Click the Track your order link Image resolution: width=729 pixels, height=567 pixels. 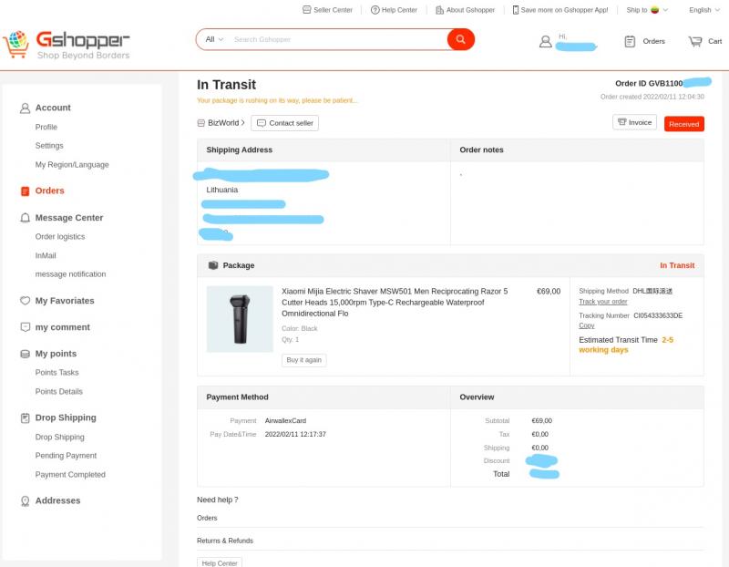click(603, 302)
